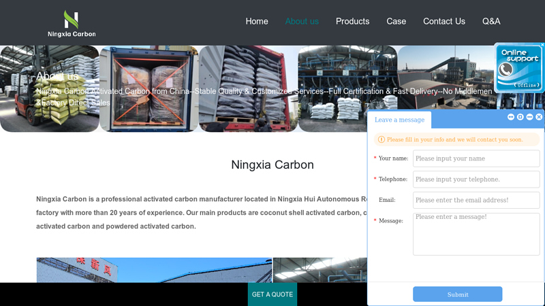Open the Products menu
545x306 pixels.
coord(352,22)
